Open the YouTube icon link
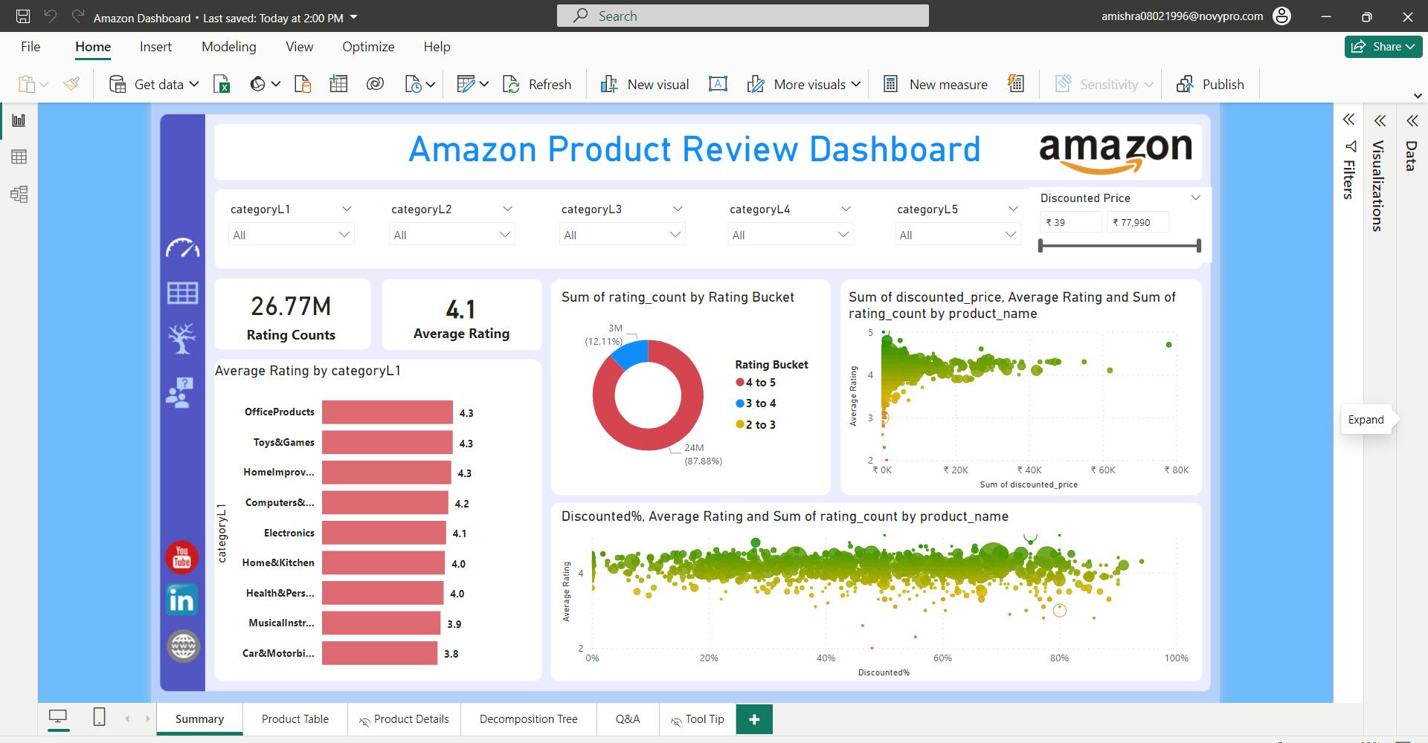The height and width of the screenshot is (743, 1428). tap(182, 557)
